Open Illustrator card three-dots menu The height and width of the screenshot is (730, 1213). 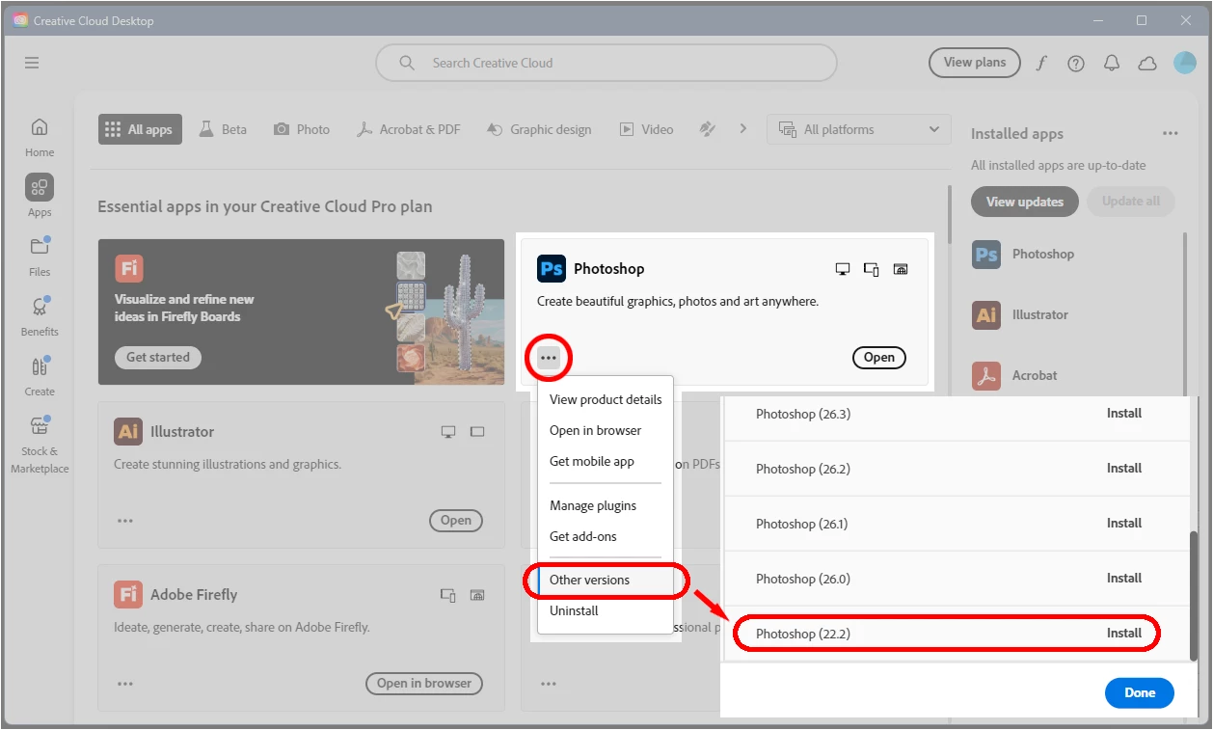click(x=125, y=521)
